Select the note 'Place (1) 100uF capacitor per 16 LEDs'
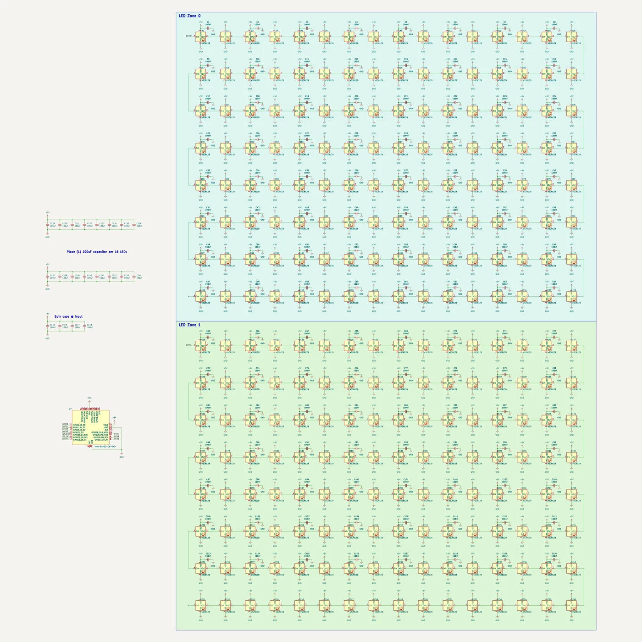Viewport: 642px width, 642px height. click(97, 252)
